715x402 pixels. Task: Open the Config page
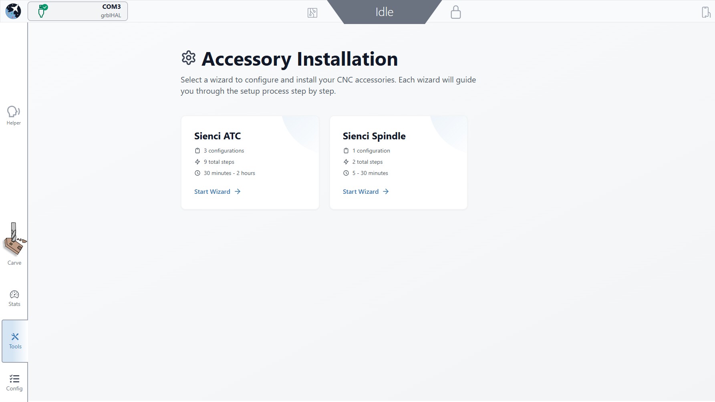click(x=14, y=382)
